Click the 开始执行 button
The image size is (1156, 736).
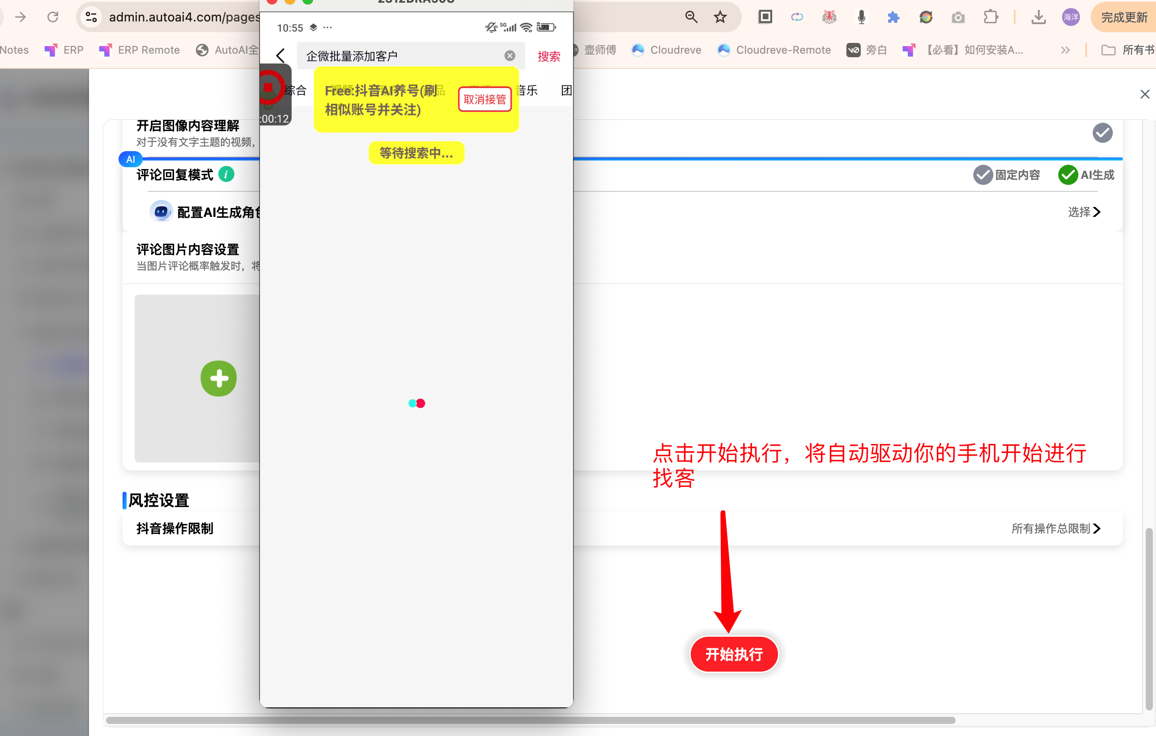tap(734, 654)
